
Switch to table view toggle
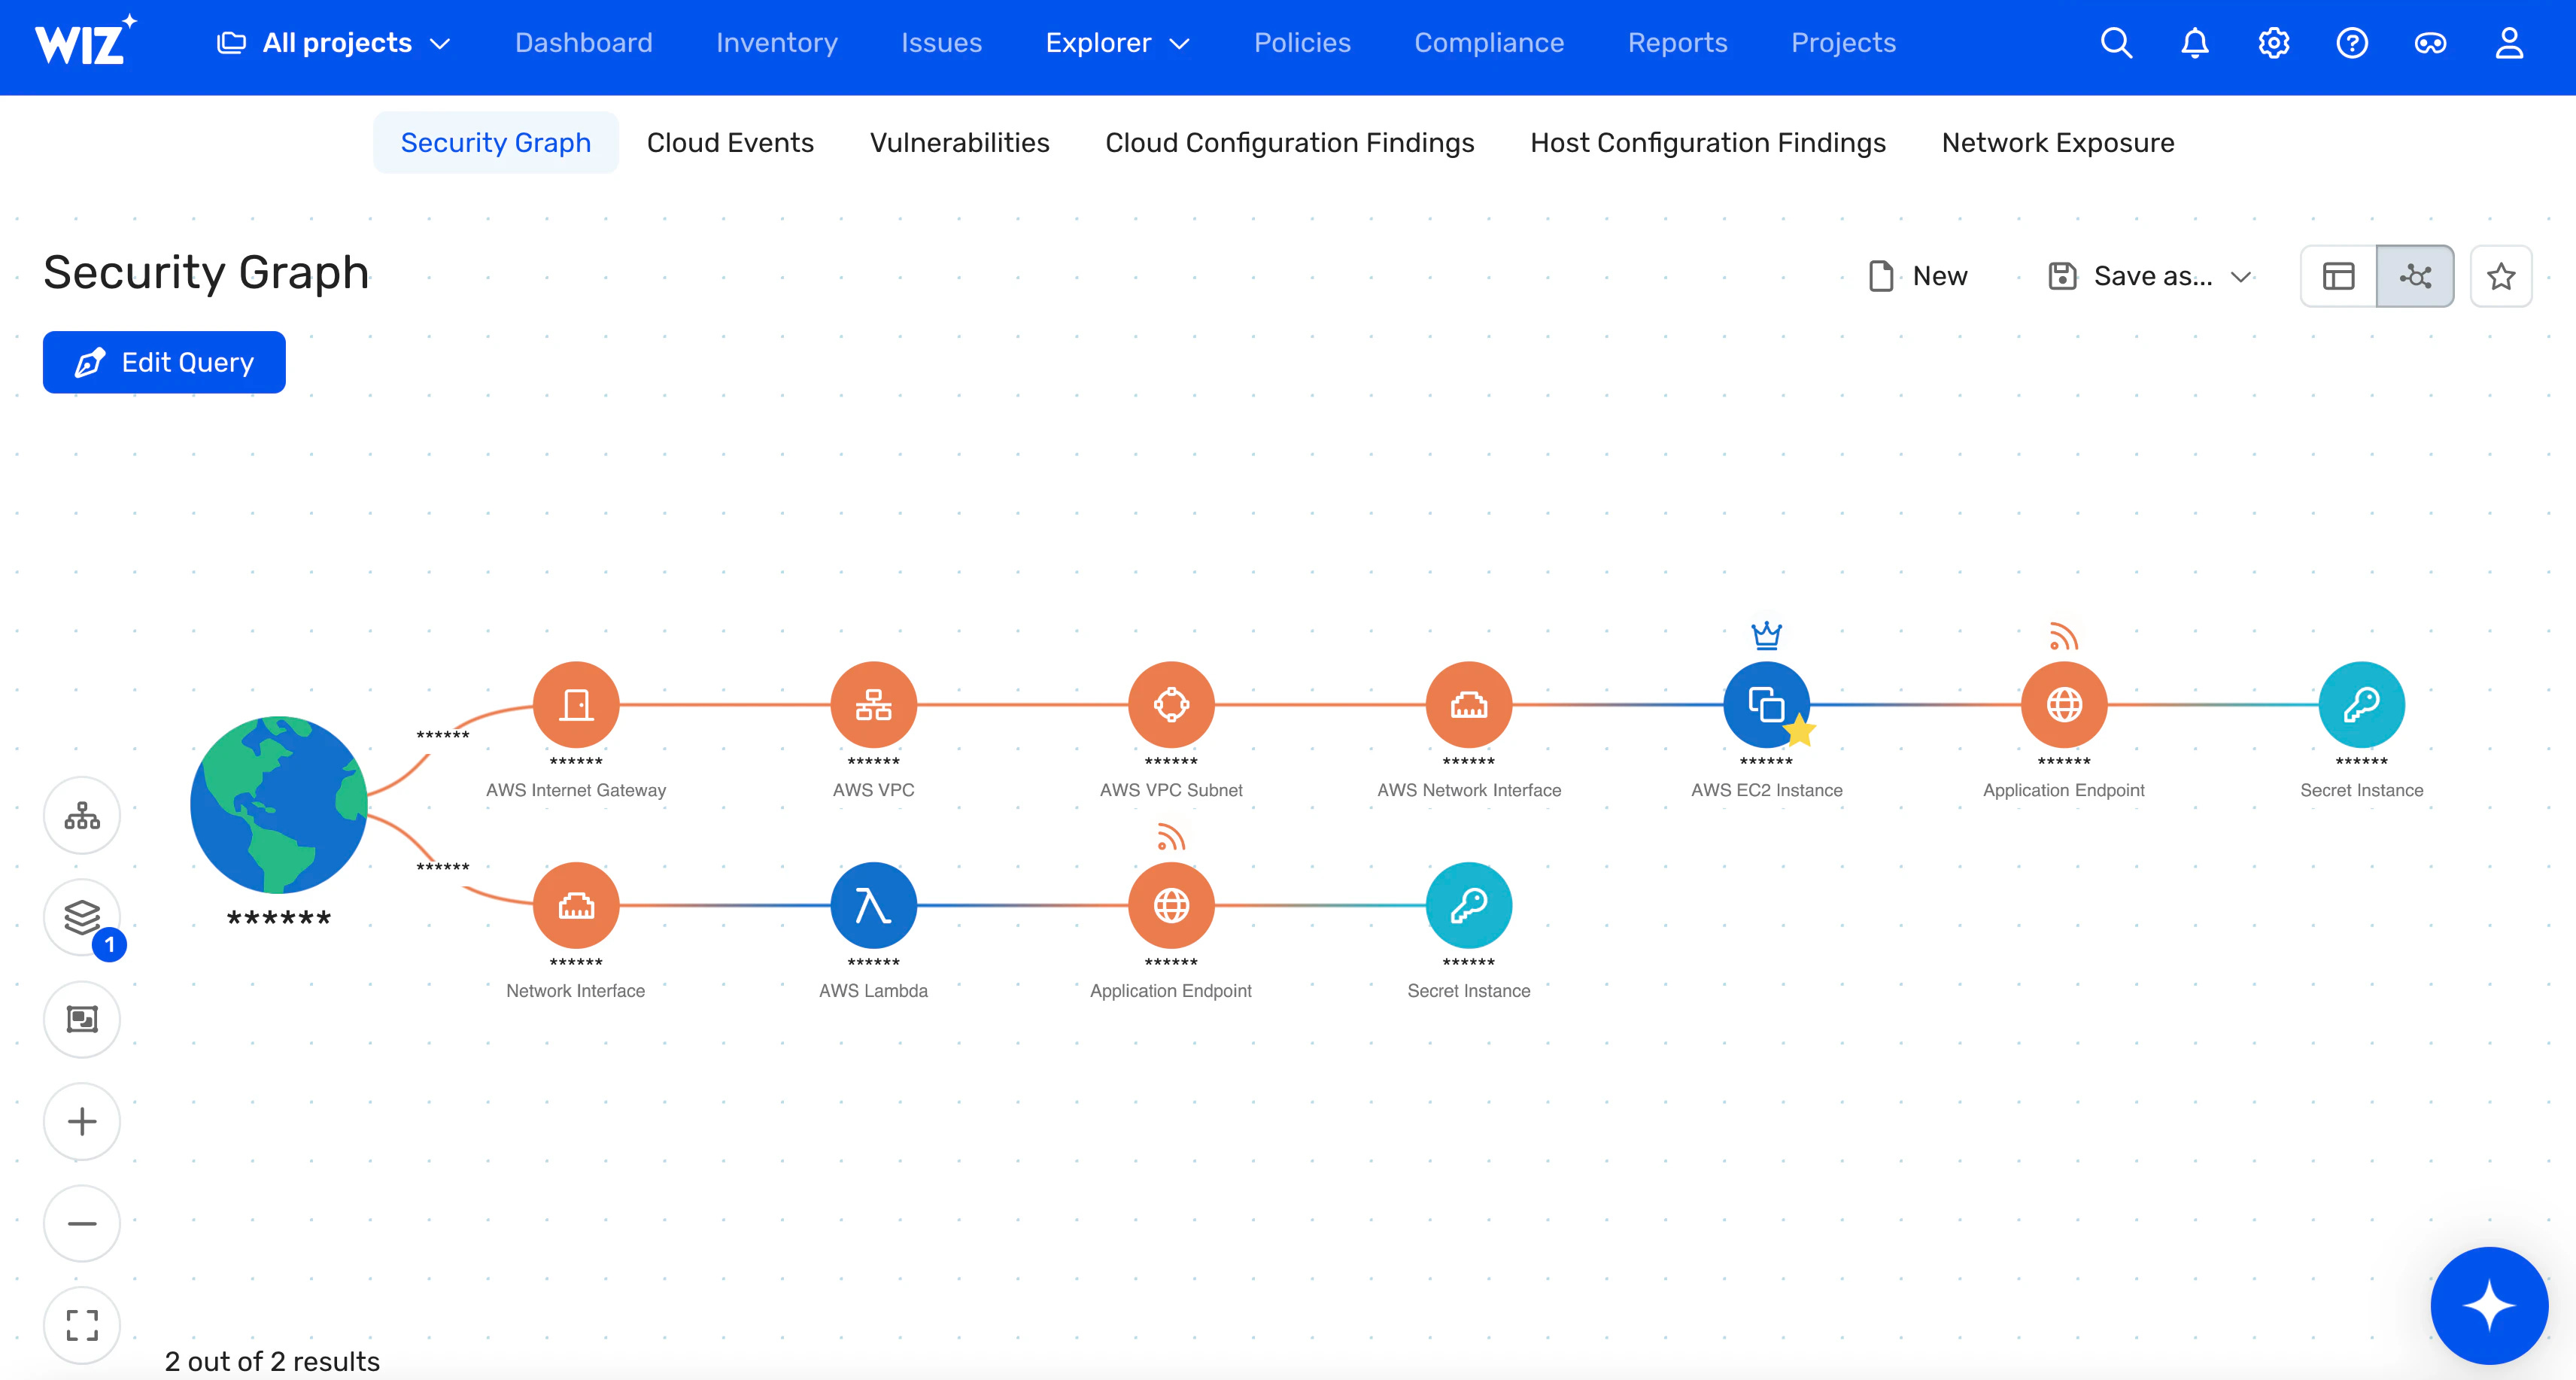(2338, 276)
